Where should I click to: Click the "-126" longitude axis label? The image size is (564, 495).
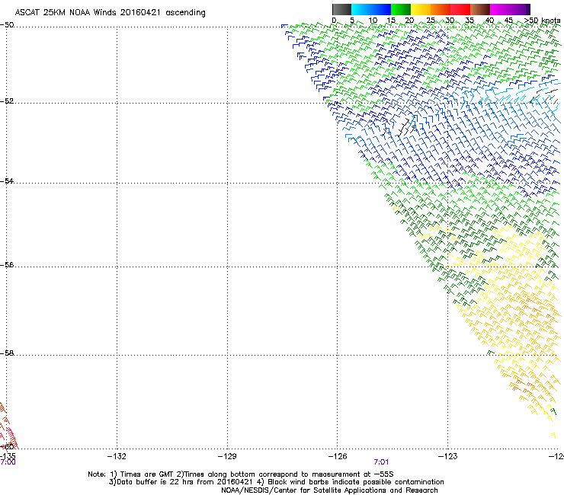pos(338,456)
